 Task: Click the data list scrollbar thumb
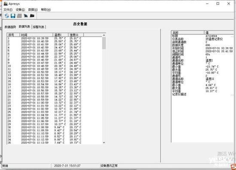tap(104, 43)
